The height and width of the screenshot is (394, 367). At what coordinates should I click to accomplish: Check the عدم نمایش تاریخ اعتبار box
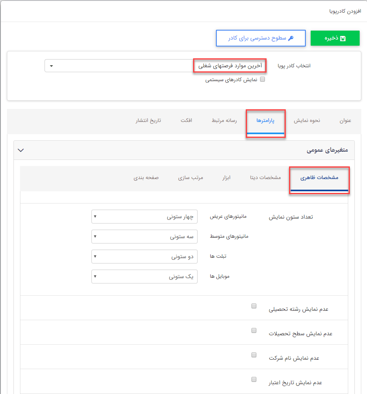[x=254, y=379]
